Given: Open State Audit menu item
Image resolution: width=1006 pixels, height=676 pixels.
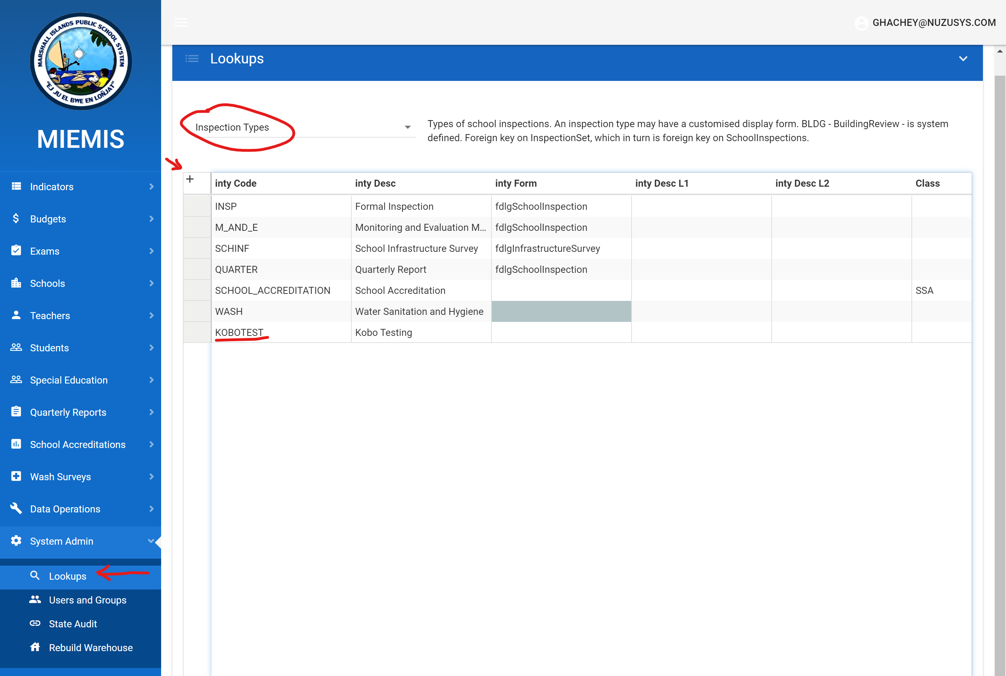Looking at the screenshot, I should click(x=73, y=624).
